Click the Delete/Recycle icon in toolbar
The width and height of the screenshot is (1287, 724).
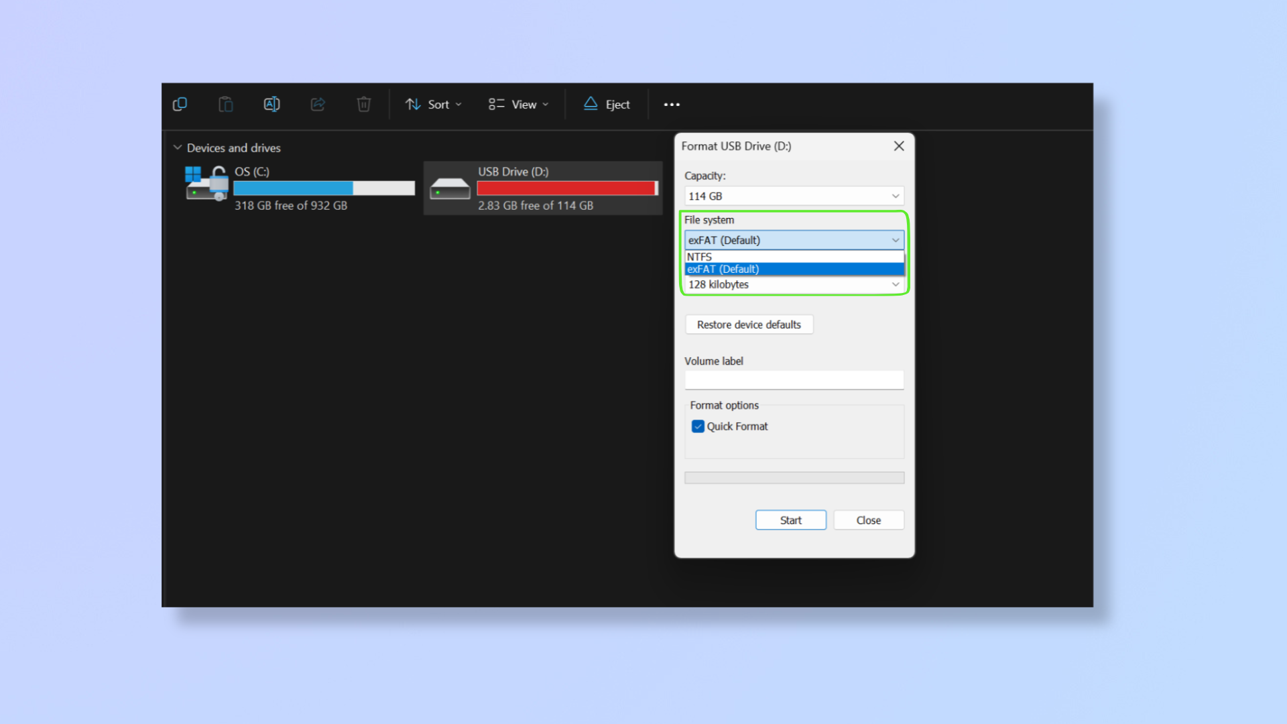click(x=363, y=103)
